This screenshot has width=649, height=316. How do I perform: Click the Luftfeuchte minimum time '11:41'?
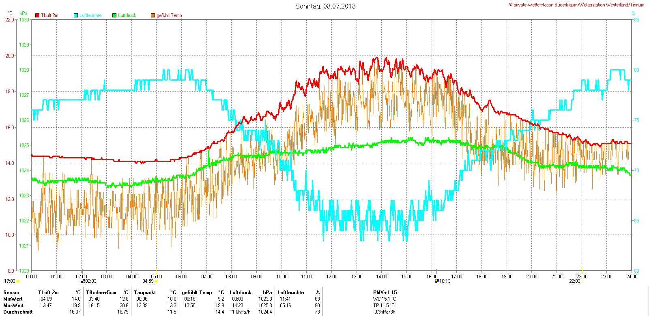(286, 299)
